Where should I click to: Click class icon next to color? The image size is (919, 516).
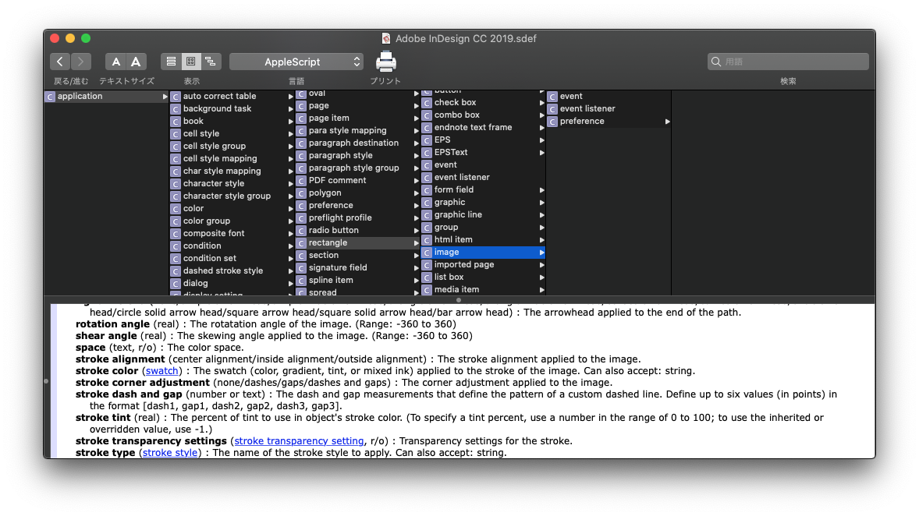tap(176, 209)
